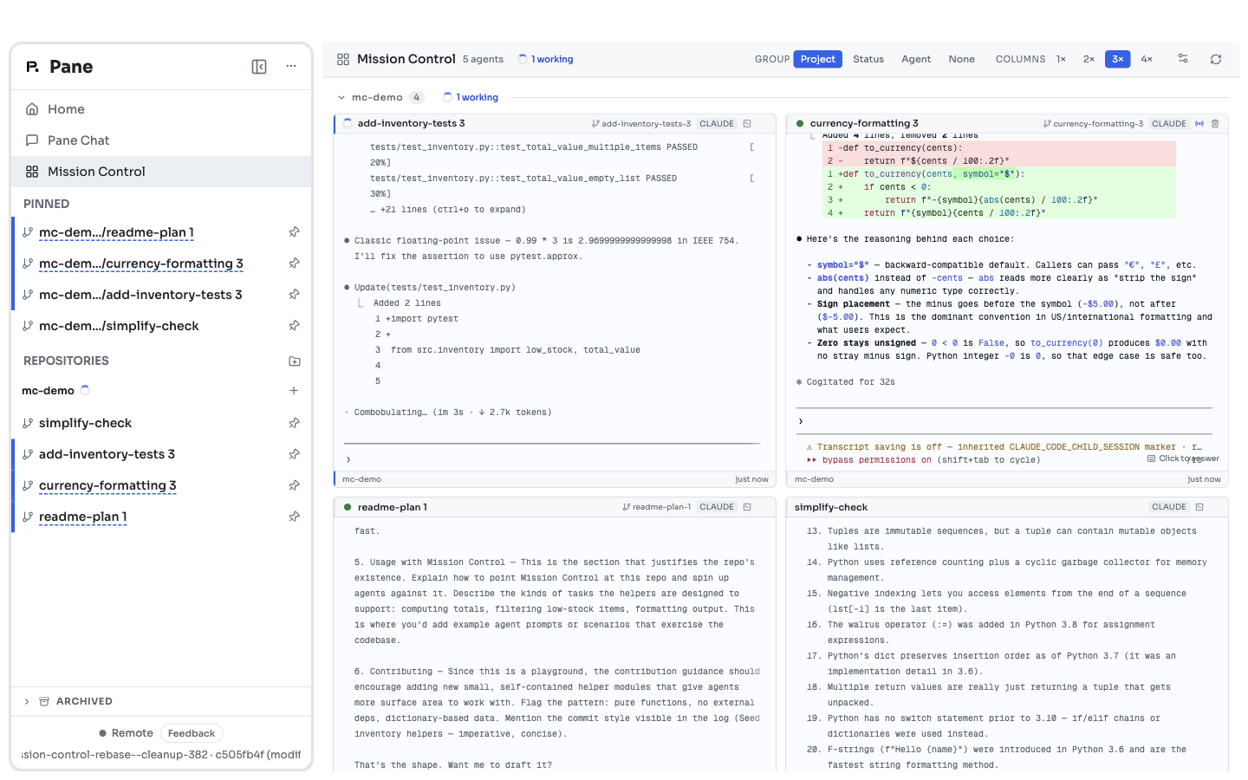Viewport: 1248px width, 780px height.
Task: Refresh Mission Control with the refresh icon
Action: (1216, 59)
